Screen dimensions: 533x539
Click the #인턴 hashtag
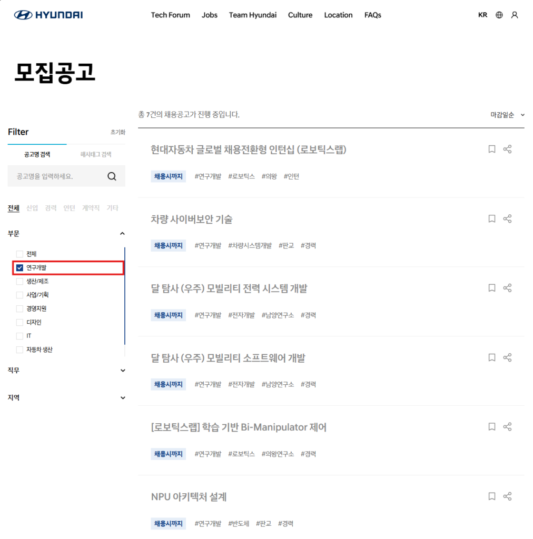click(291, 176)
